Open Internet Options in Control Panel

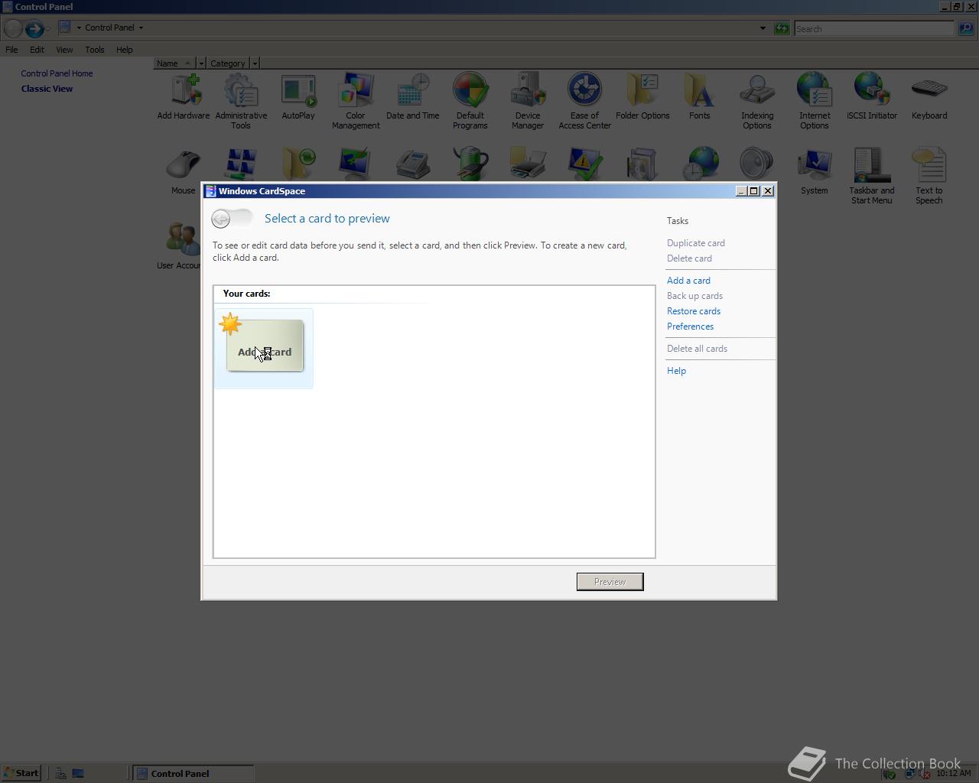tap(815, 102)
